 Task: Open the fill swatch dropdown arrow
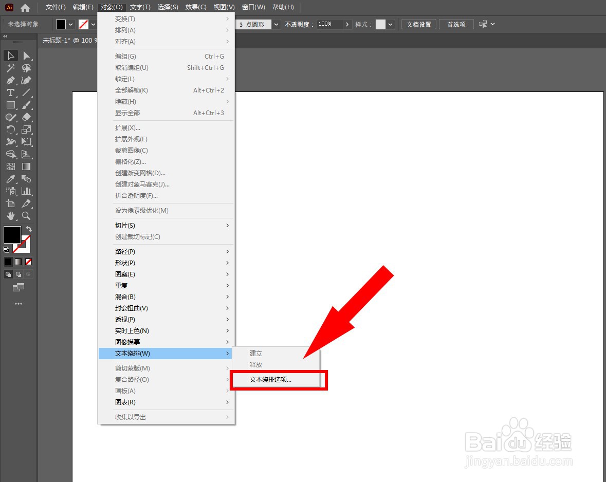(71, 24)
